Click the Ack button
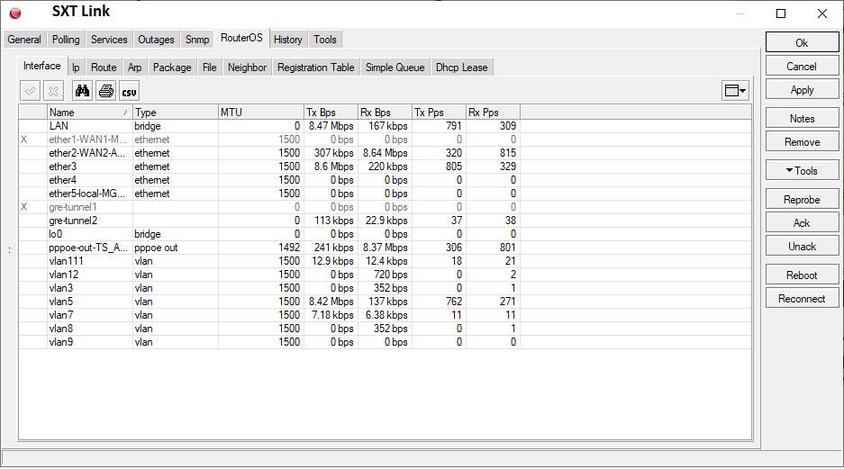 point(802,222)
